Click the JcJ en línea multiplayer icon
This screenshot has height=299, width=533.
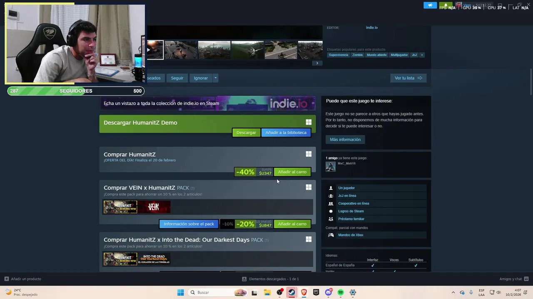tap(331, 196)
